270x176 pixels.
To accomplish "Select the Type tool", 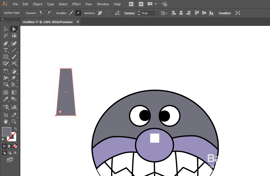I will (x=6, y=50).
